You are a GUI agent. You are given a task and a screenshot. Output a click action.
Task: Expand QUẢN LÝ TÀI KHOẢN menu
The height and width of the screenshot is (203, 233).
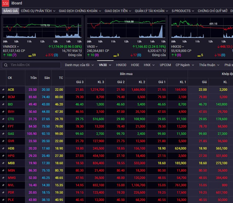151,11
